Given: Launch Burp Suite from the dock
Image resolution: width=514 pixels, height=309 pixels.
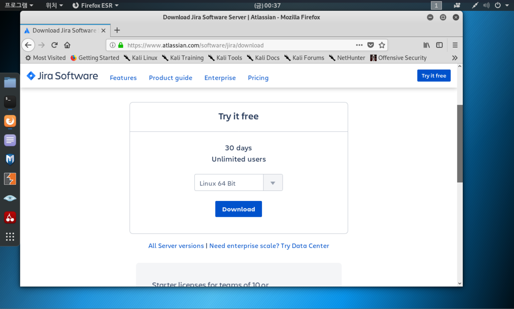Looking at the screenshot, I should pyautogui.click(x=10, y=179).
